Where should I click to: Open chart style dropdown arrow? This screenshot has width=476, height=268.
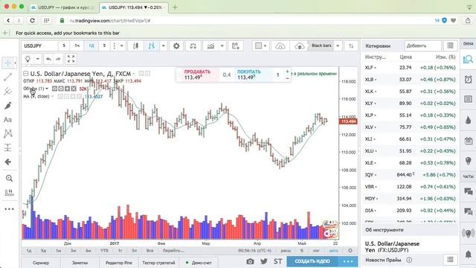point(164,46)
